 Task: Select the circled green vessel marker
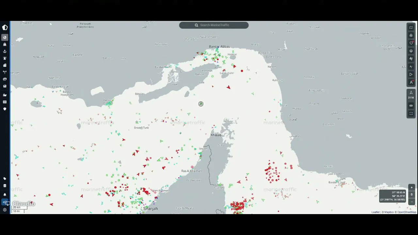(201, 104)
